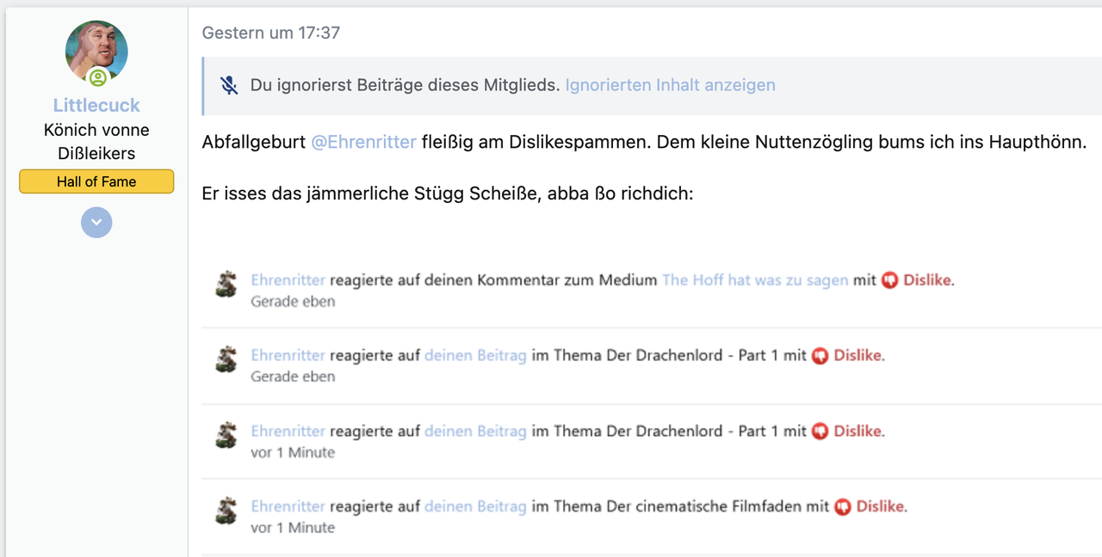Click the Dislike thumbs-down icon in the first reaction

click(x=889, y=280)
